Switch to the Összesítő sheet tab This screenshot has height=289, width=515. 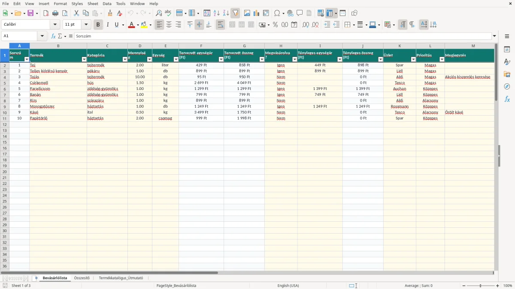82,278
